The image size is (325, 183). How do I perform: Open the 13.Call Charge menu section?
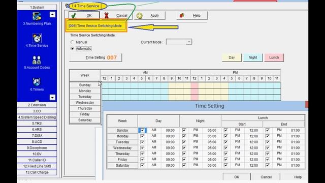pos(37,172)
